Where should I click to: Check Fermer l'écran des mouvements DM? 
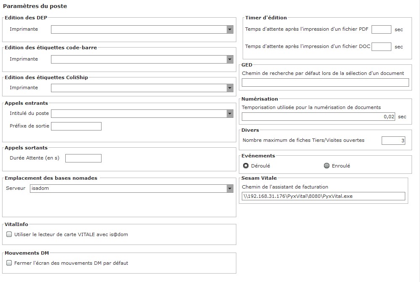click(9, 263)
